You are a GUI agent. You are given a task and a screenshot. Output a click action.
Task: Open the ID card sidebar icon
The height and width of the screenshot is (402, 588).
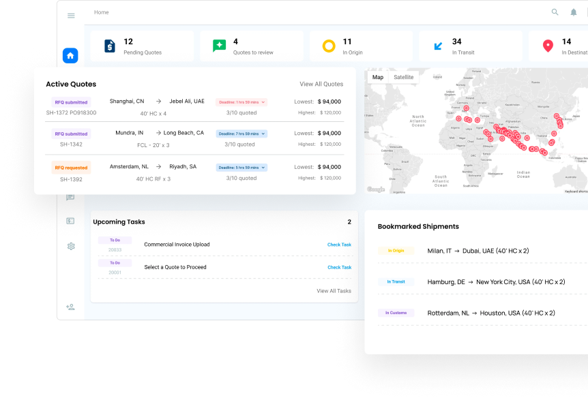[70, 221]
